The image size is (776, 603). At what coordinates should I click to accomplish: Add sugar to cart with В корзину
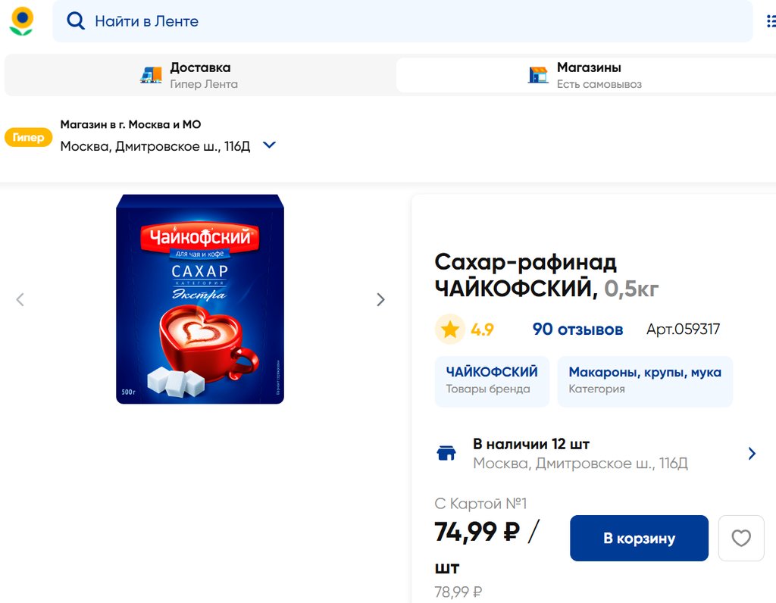[639, 539]
